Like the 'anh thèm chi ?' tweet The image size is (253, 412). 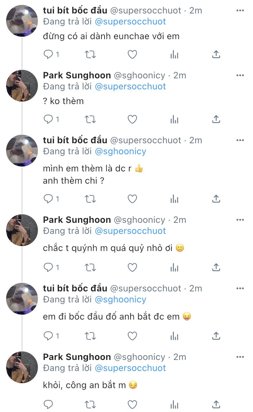coord(132,199)
